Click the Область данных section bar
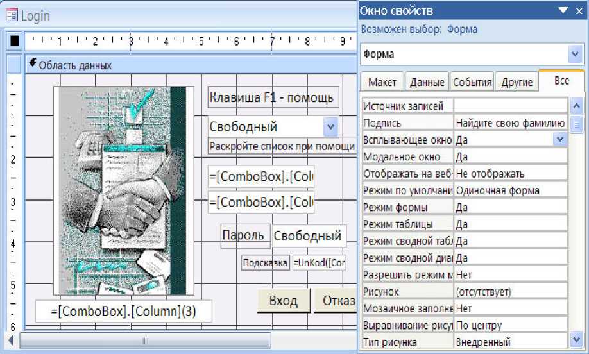Viewport: 589px width, 354px height. click(x=191, y=65)
